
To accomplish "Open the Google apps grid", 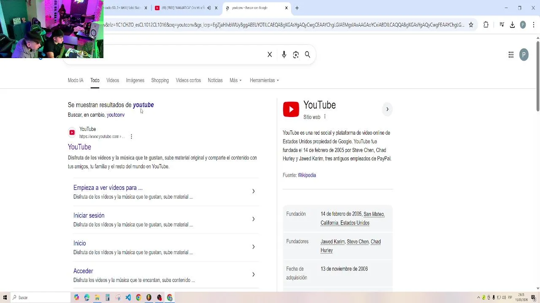I will click(511, 55).
